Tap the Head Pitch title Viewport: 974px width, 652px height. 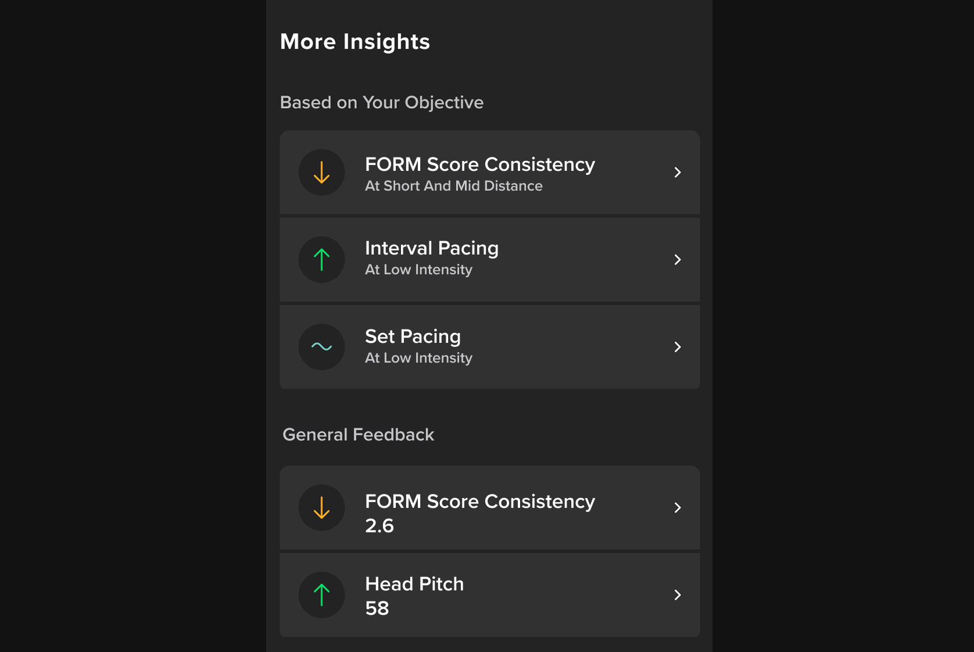(414, 584)
